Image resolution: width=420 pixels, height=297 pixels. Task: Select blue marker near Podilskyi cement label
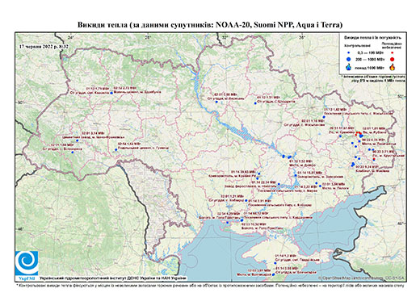click(x=115, y=149)
